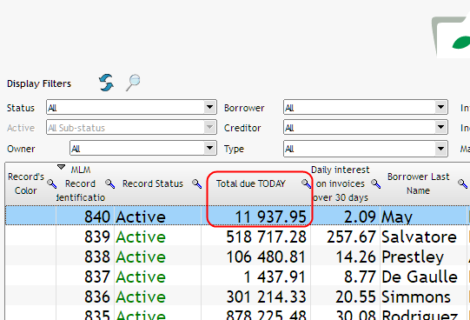Image resolution: width=470 pixels, height=320 pixels.
Task: Click total due 301 214.33
Action: point(266,297)
